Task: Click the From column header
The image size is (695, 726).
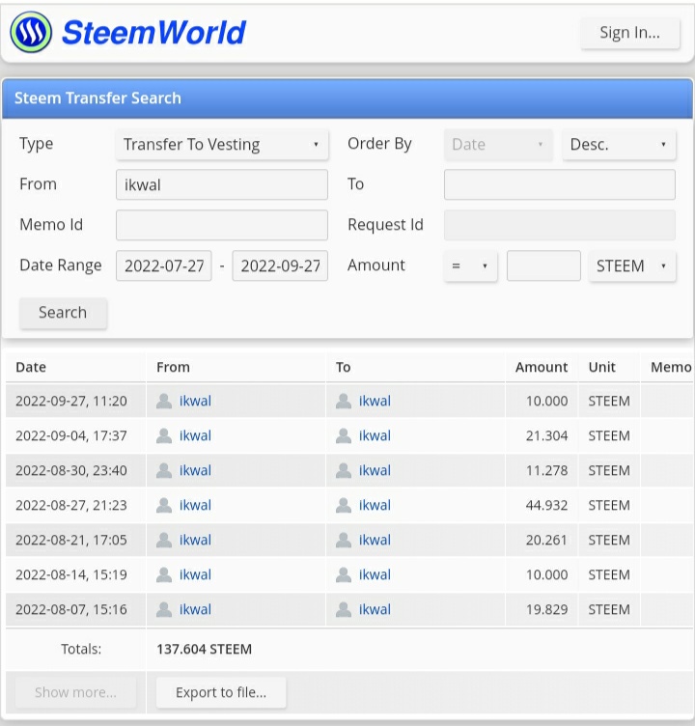Action: click(173, 367)
